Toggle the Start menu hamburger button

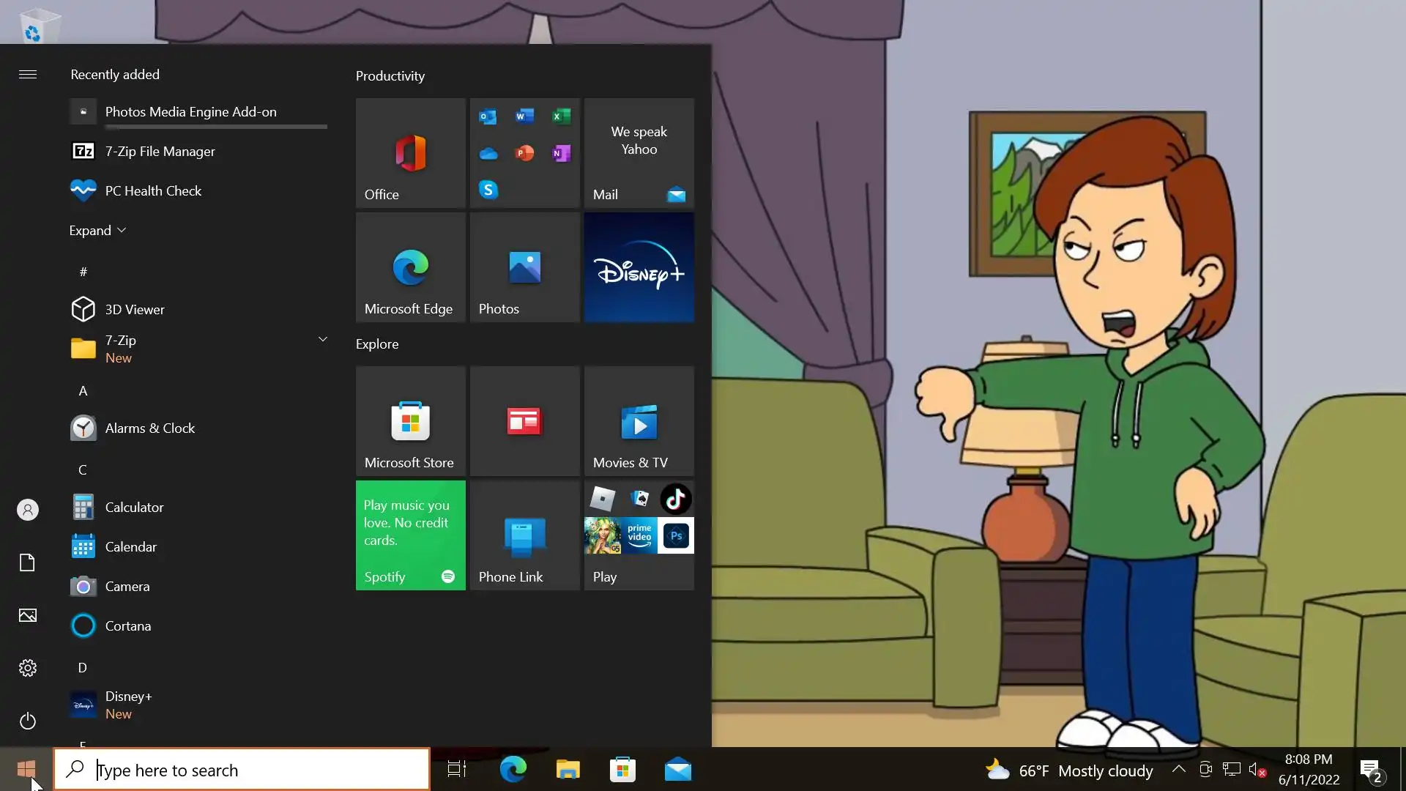click(28, 74)
